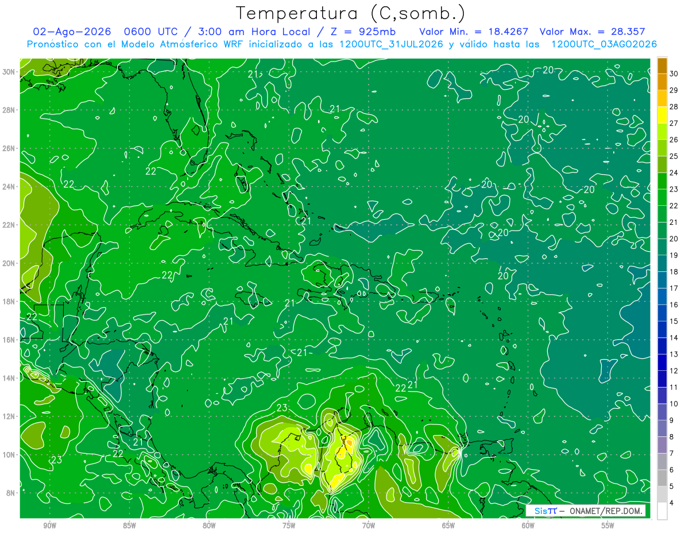Screen dimensions: 689x533
Task: Click the 26N latitude axis label
Action: (x=10, y=148)
